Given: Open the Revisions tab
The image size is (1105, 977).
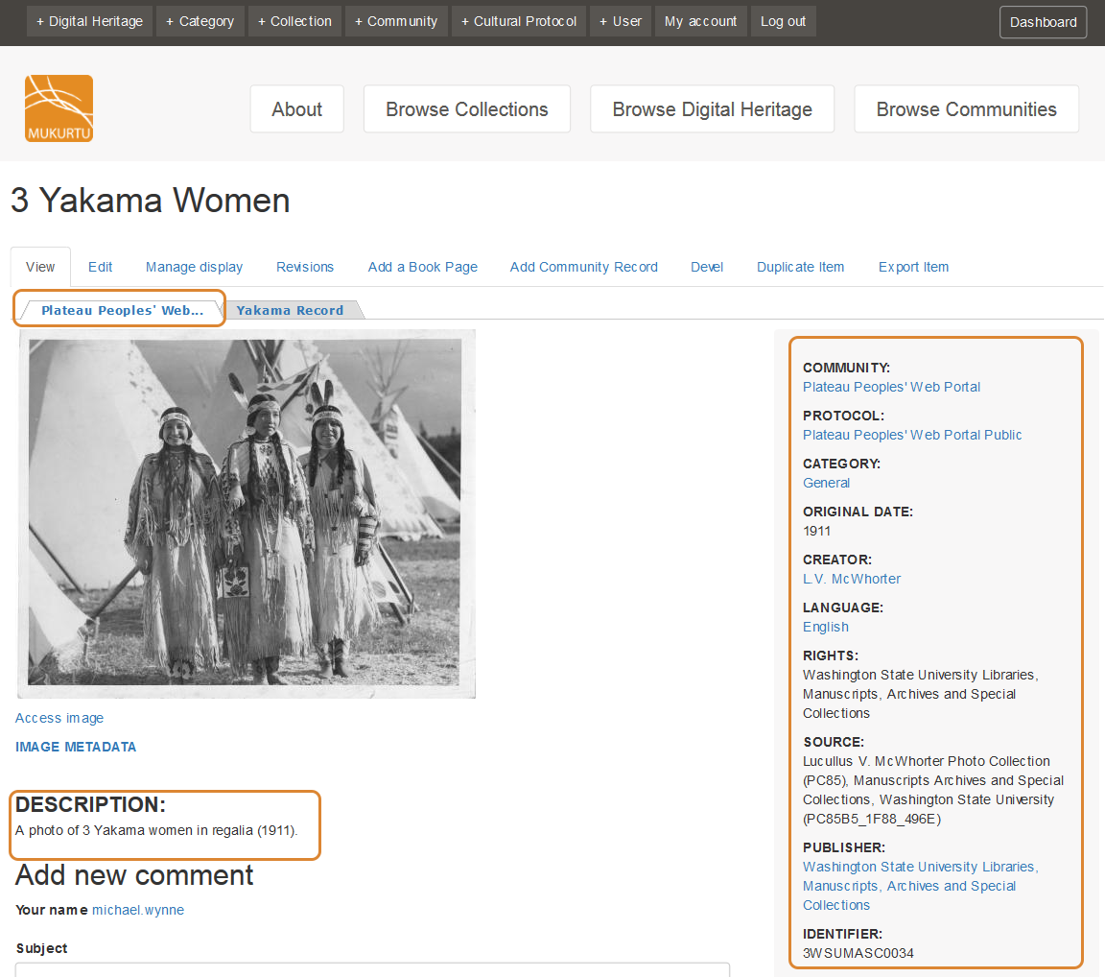Looking at the screenshot, I should (x=304, y=267).
